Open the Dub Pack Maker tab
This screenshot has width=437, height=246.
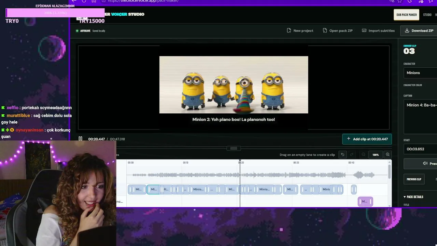(406, 15)
